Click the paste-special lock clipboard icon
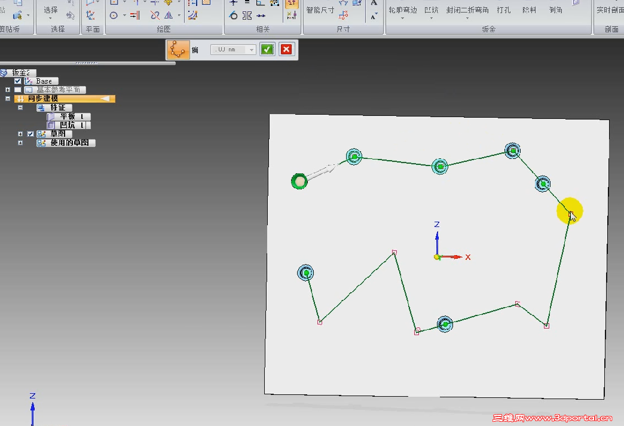Viewport: 624px width, 426px height. tap(17, 16)
